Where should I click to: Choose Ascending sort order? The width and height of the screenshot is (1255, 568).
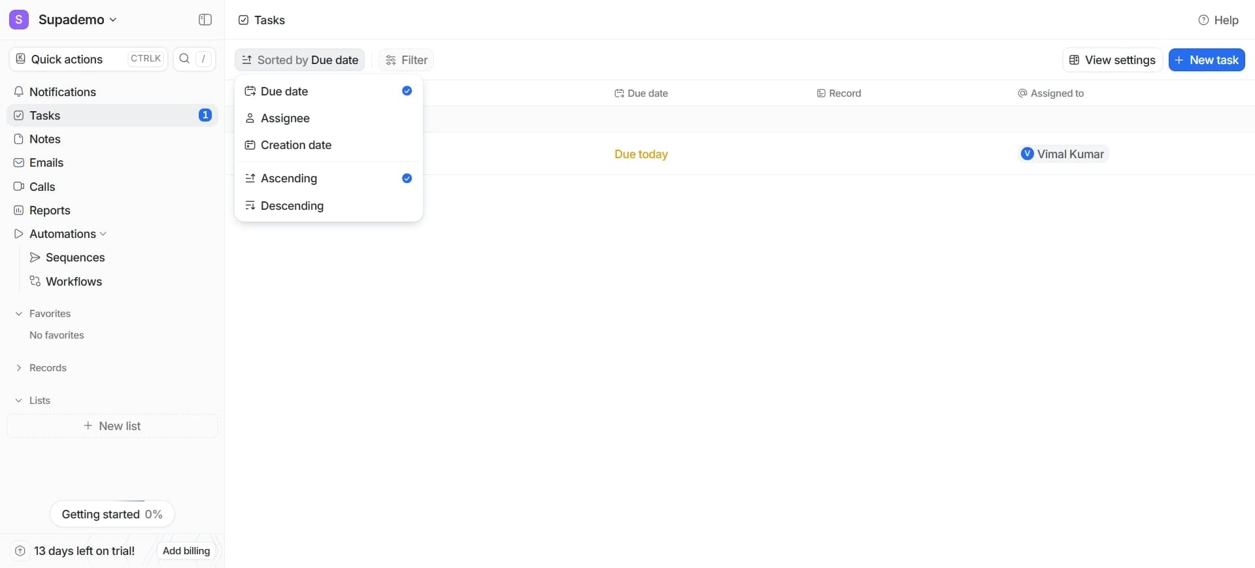click(328, 178)
